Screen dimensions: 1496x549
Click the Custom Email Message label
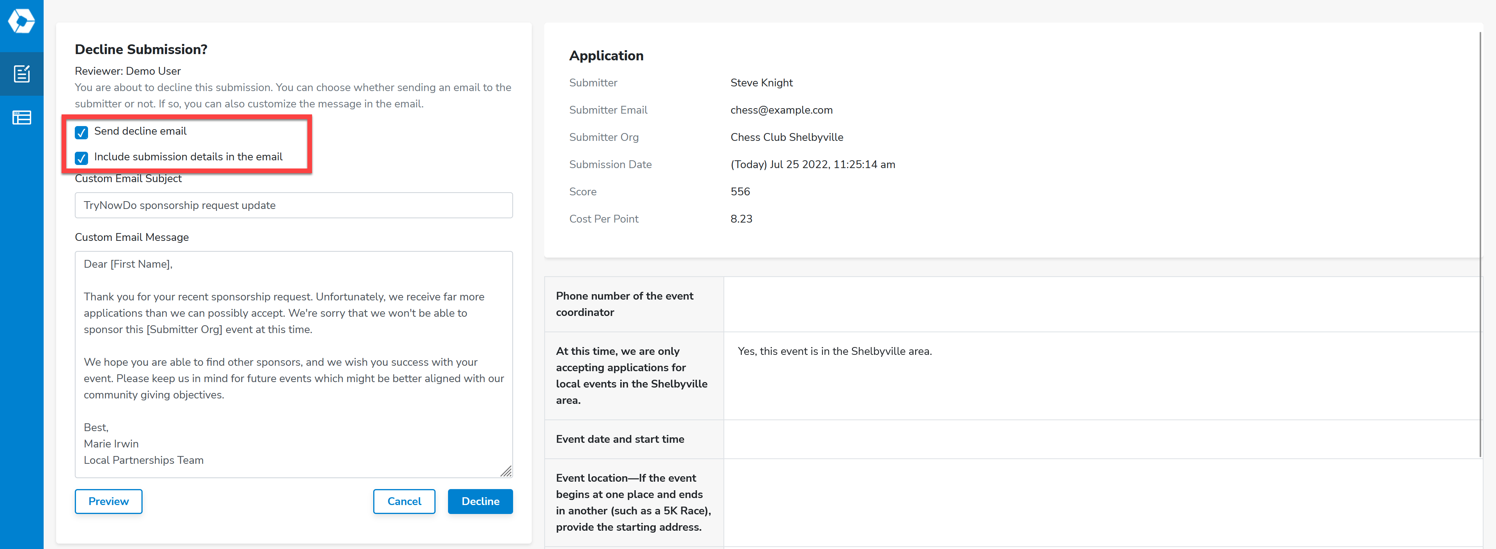132,237
